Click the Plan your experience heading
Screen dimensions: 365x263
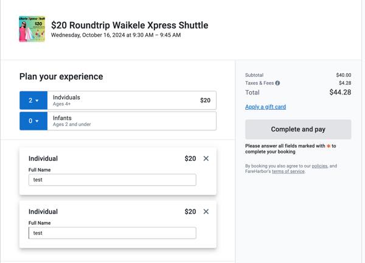coord(61,77)
